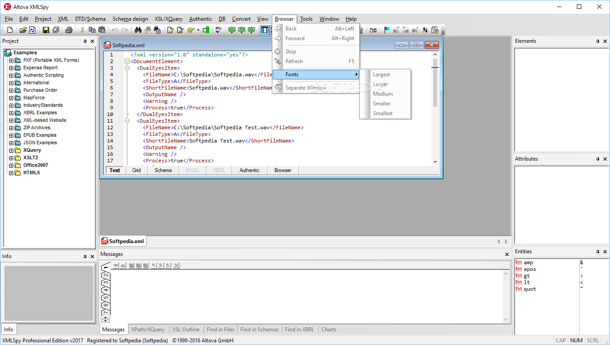Select the quot entity in Entities list

(530, 289)
